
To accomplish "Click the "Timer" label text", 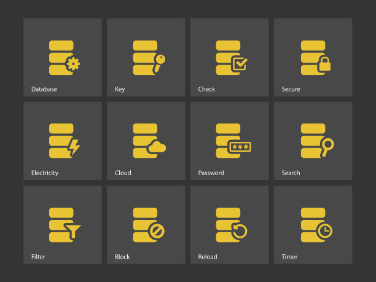I will point(289,257).
